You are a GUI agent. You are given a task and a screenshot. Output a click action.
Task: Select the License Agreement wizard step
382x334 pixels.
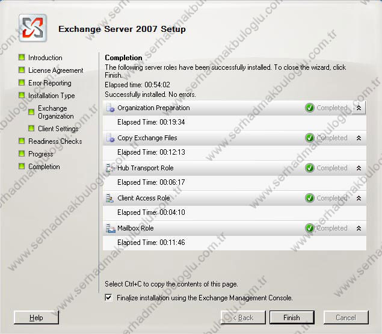point(56,70)
